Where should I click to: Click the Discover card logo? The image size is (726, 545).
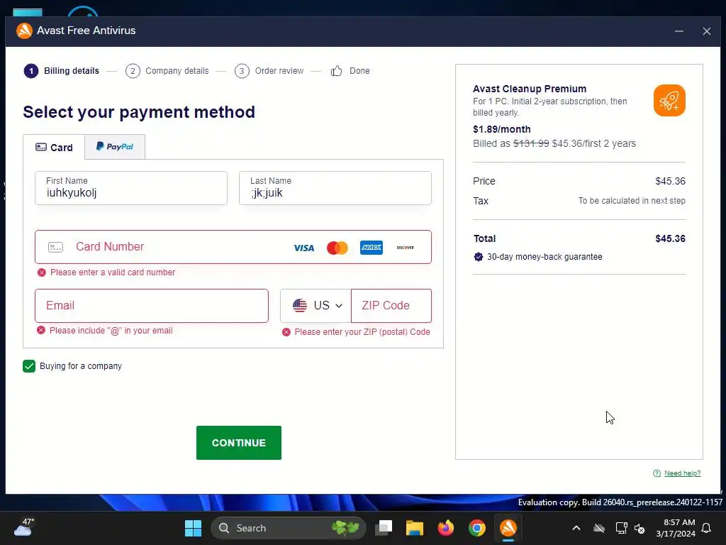point(405,248)
